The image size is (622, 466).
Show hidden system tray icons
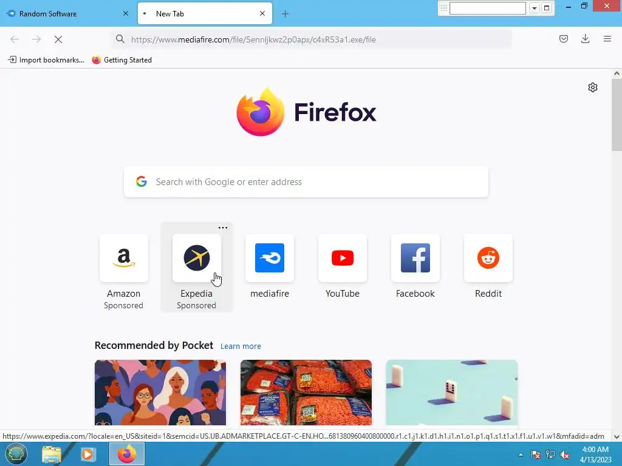pyautogui.click(x=521, y=454)
